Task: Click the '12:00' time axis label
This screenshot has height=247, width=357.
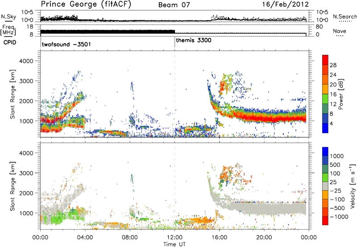Action: click(x=174, y=238)
